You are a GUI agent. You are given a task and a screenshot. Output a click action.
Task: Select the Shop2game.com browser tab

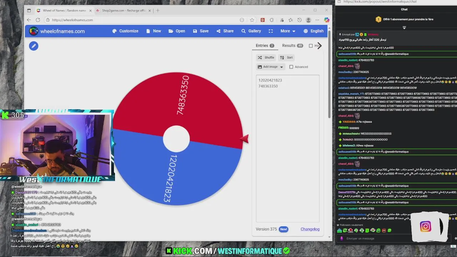pos(124,10)
